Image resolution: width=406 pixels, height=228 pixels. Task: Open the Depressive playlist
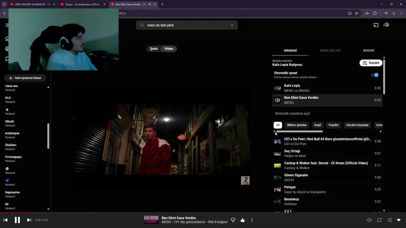tap(25, 194)
